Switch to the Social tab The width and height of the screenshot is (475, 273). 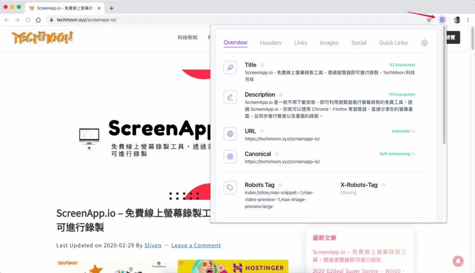pos(359,43)
